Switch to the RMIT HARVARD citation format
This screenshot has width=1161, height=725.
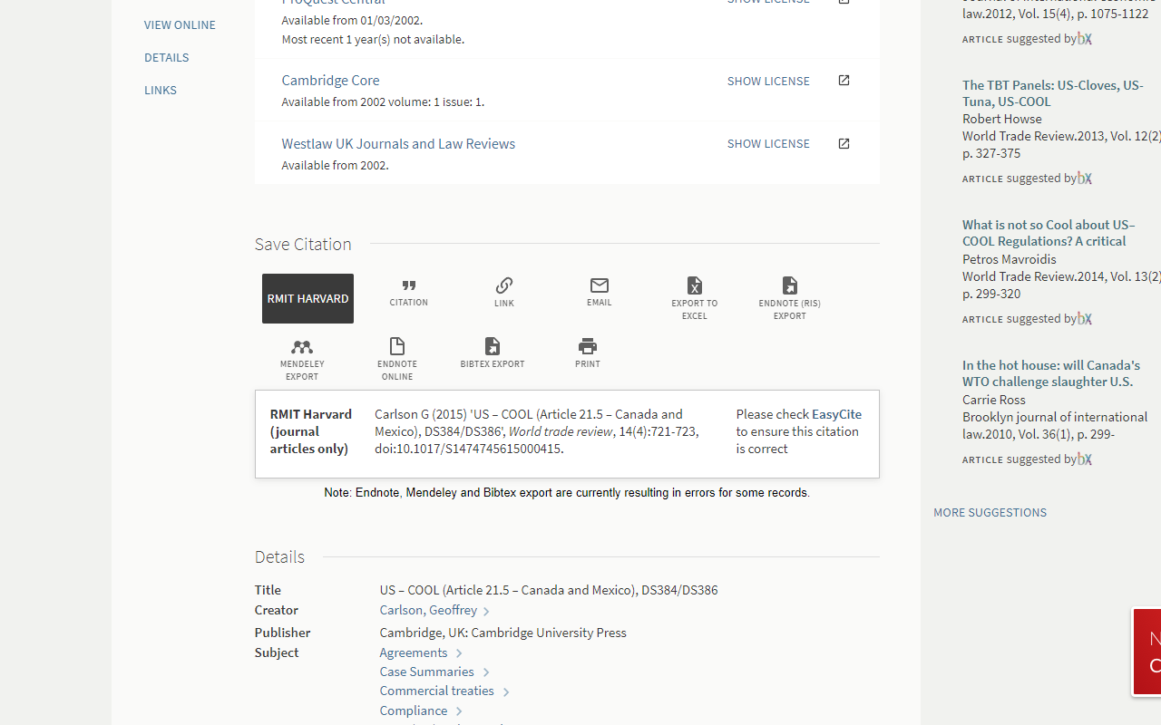tap(307, 298)
